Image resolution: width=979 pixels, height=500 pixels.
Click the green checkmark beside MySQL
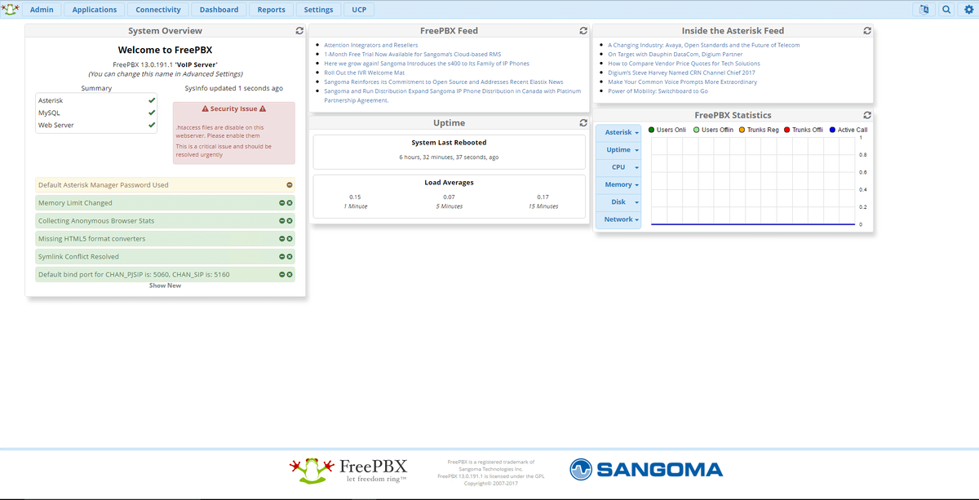point(151,113)
